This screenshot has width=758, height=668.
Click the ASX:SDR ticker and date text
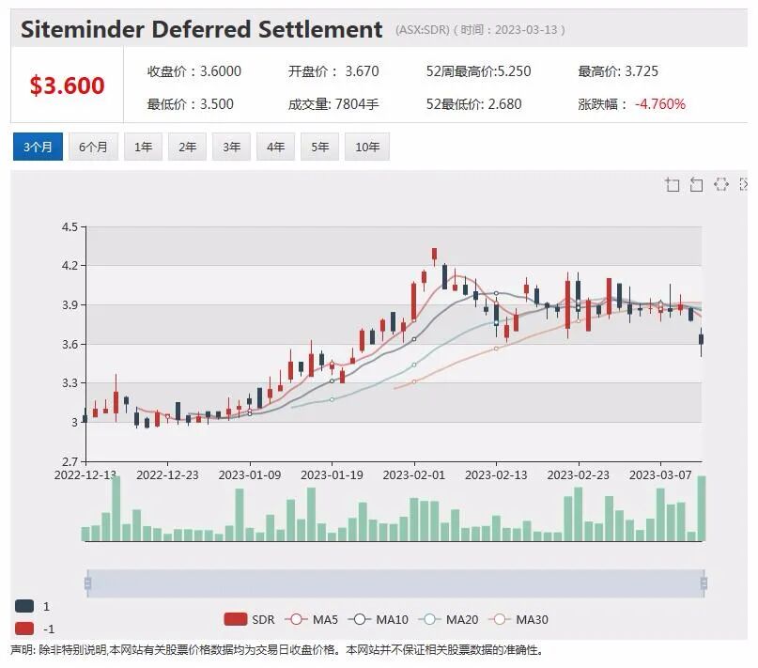point(480,30)
